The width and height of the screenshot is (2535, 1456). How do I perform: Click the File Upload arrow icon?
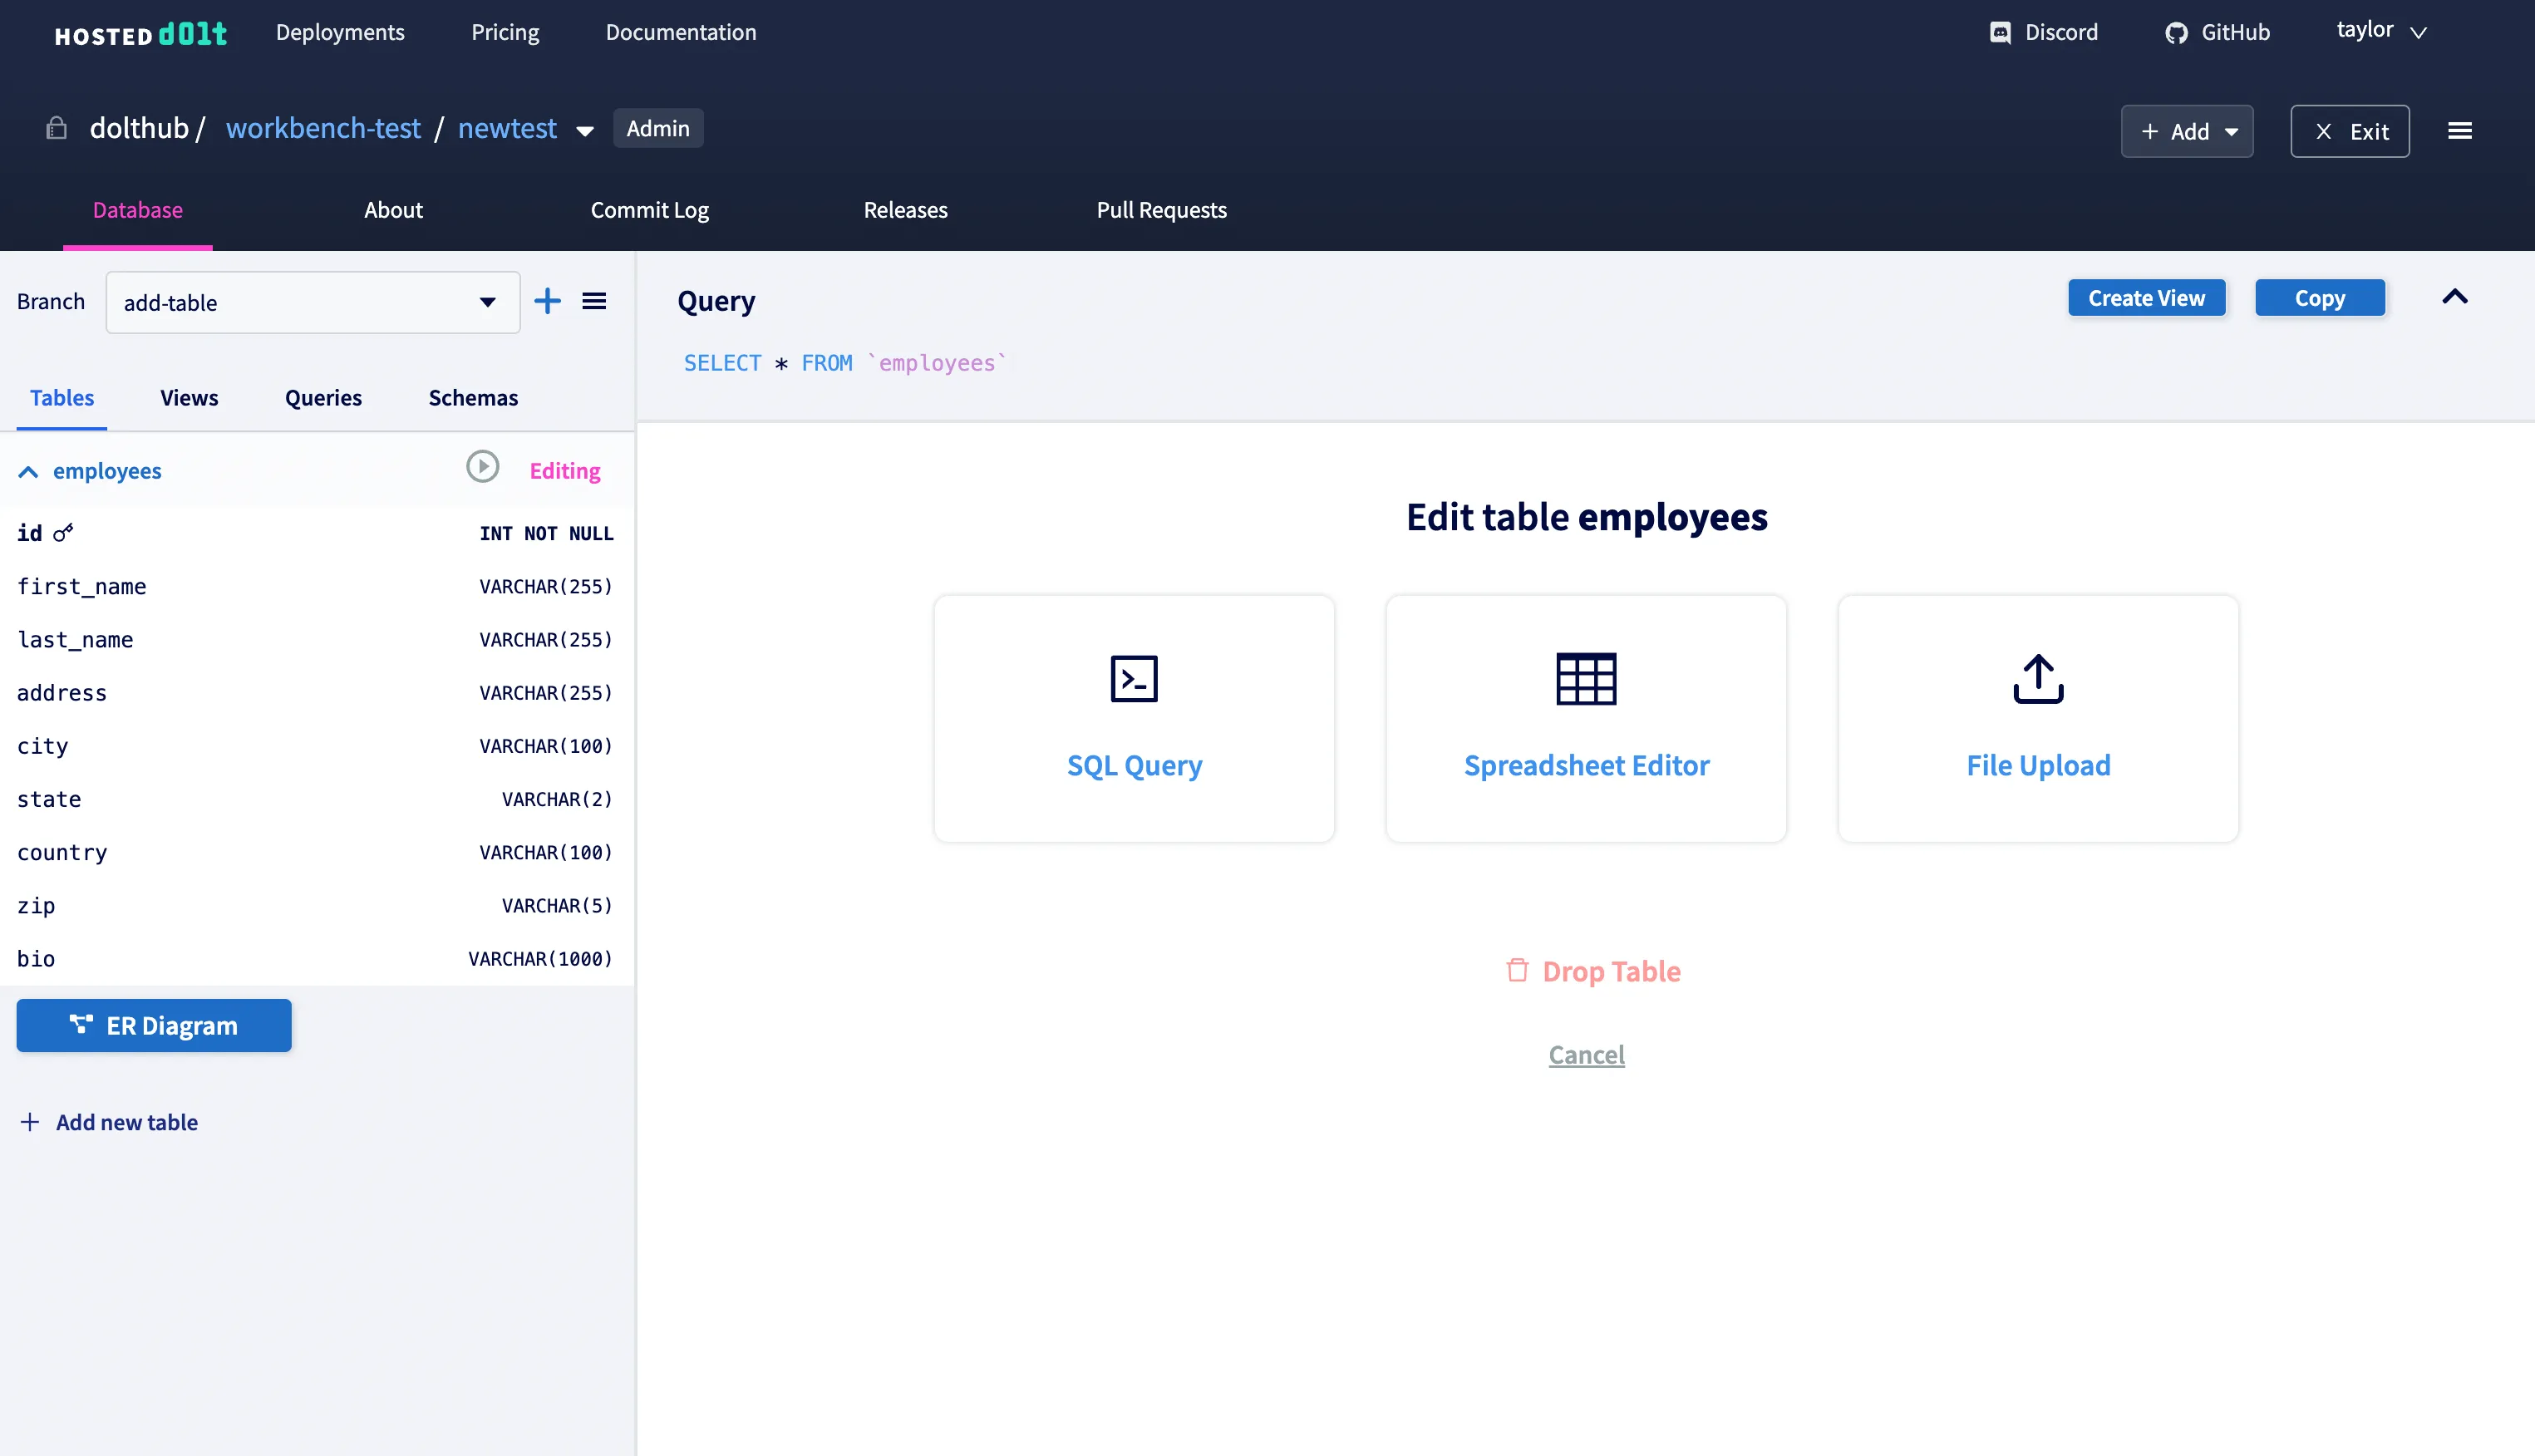[x=2038, y=679]
